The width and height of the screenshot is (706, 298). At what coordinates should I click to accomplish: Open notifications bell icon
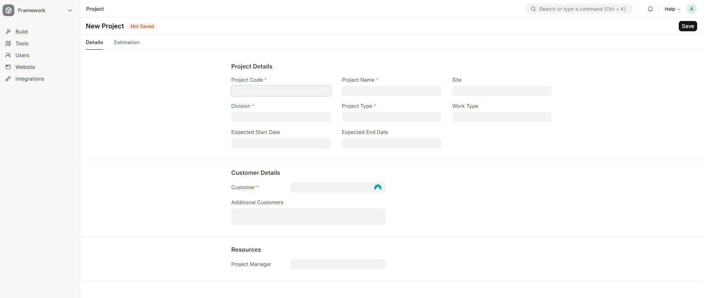click(x=650, y=9)
